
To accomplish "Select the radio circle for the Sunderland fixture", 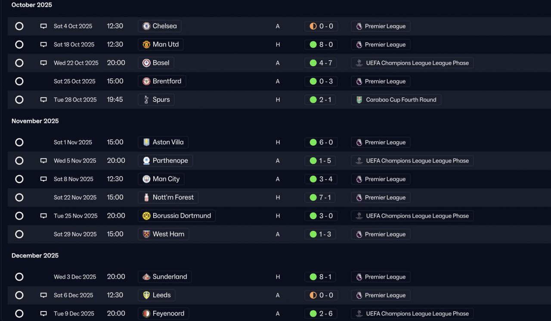I will click(19, 277).
